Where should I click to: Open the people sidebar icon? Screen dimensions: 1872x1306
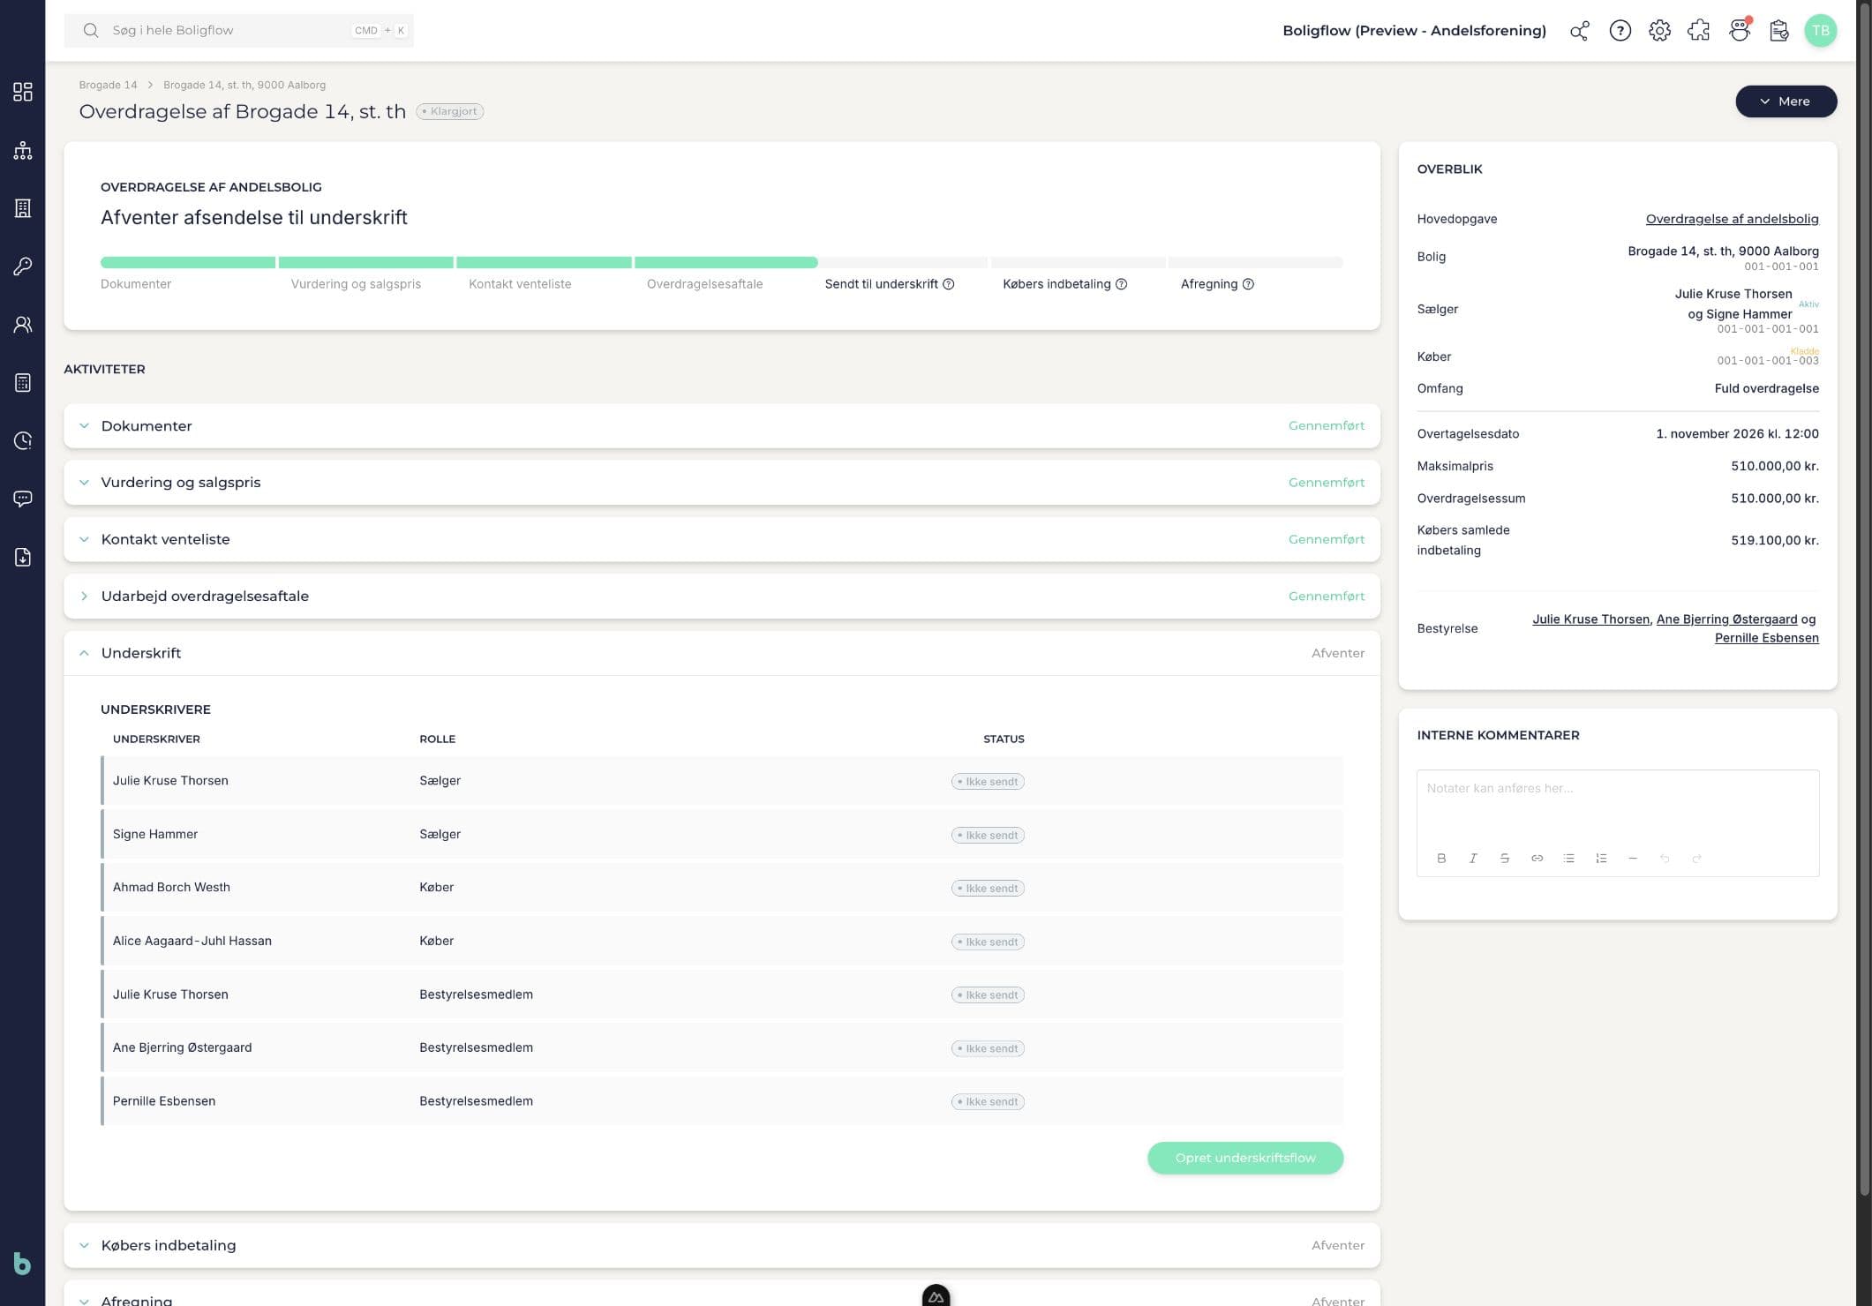click(x=23, y=325)
